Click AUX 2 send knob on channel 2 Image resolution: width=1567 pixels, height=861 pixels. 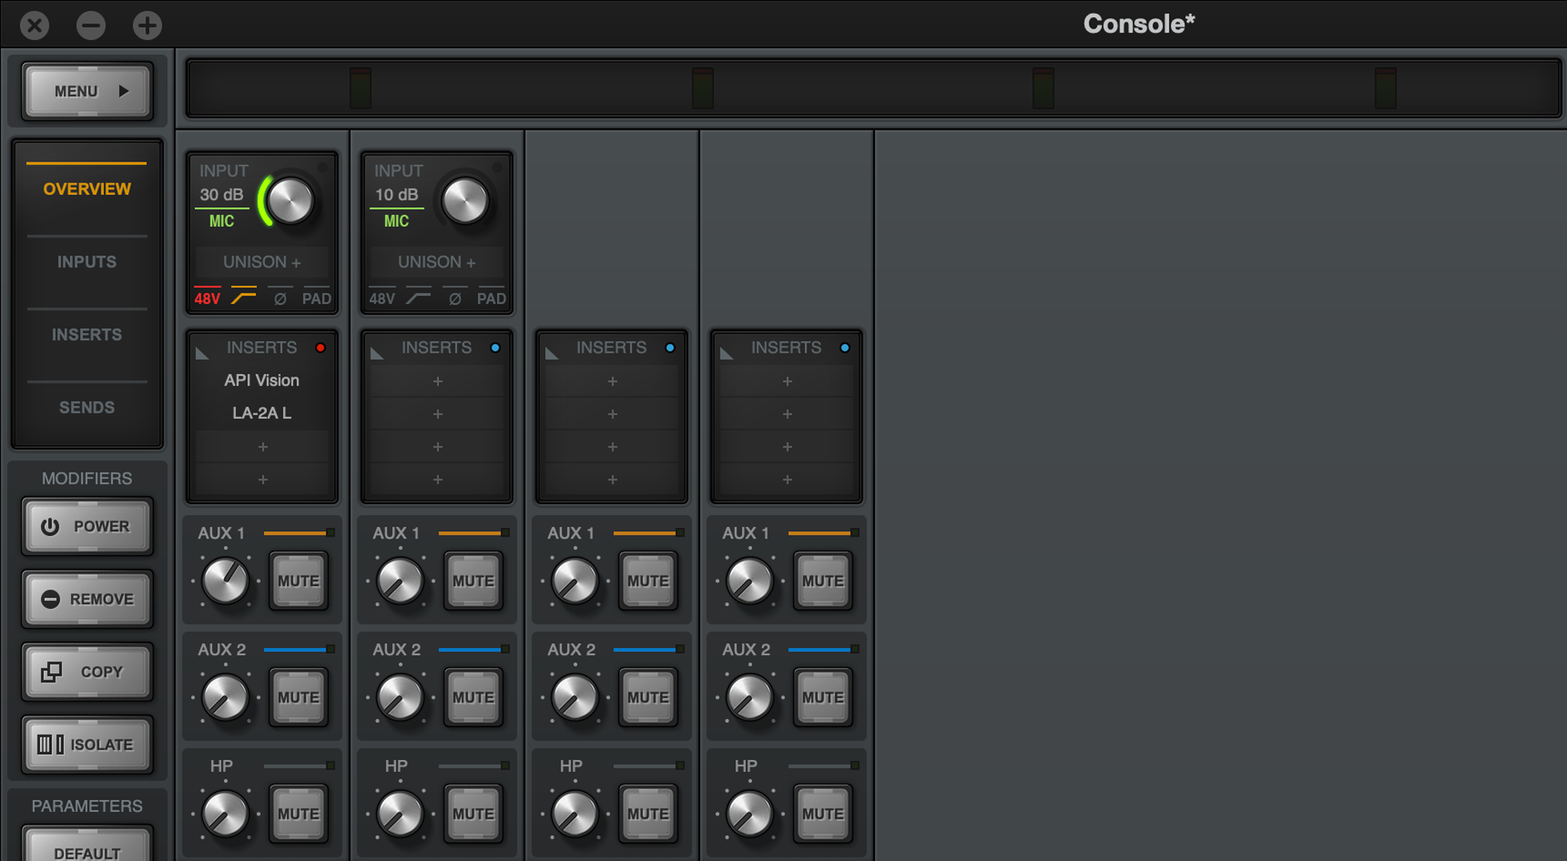click(400, 698)
